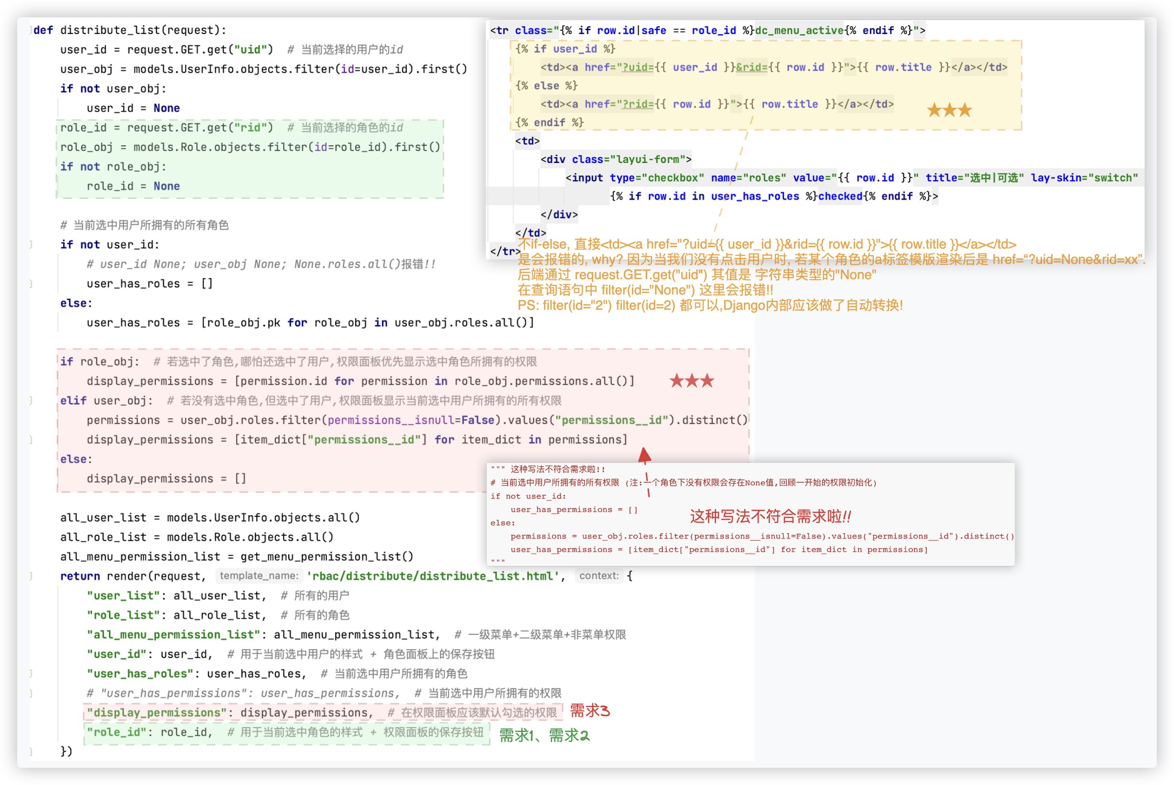Screen dimensions: 1174x785
Task: Click the red '需求3' annotation label
Action: [x=589, y=711]
